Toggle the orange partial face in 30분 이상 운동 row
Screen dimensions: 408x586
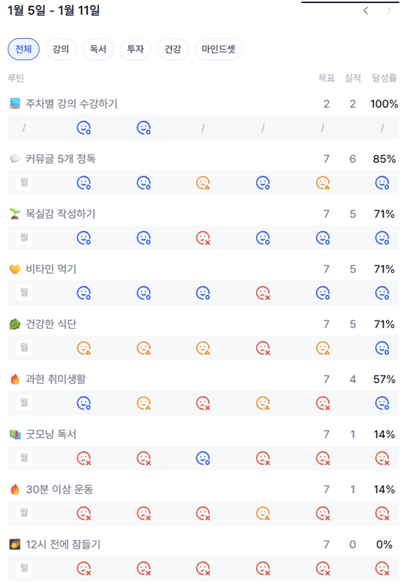tap(263, 514)
